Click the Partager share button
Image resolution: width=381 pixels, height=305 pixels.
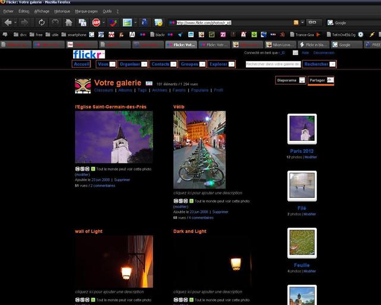coord(321,80)
